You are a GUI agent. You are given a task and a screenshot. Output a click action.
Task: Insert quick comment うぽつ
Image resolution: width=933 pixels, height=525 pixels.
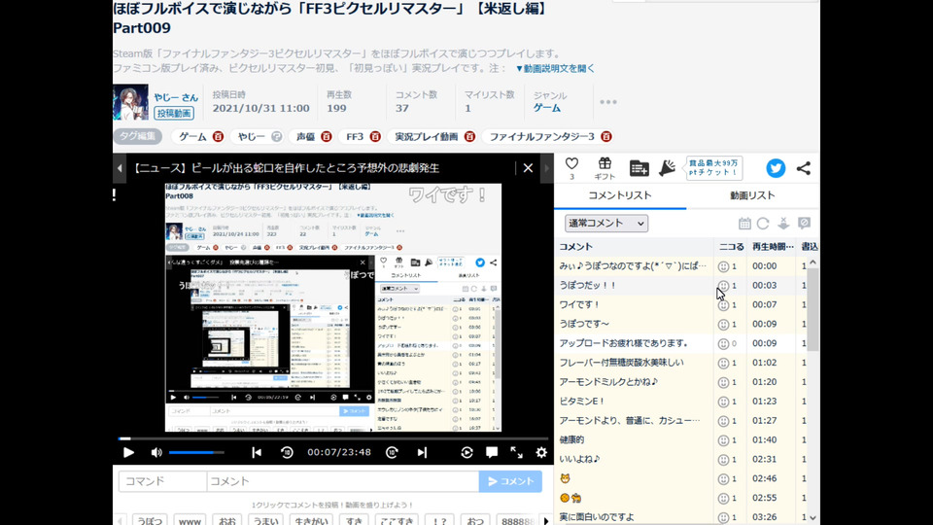(150, 520)
